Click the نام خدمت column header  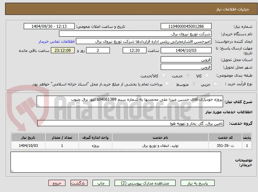160,137
